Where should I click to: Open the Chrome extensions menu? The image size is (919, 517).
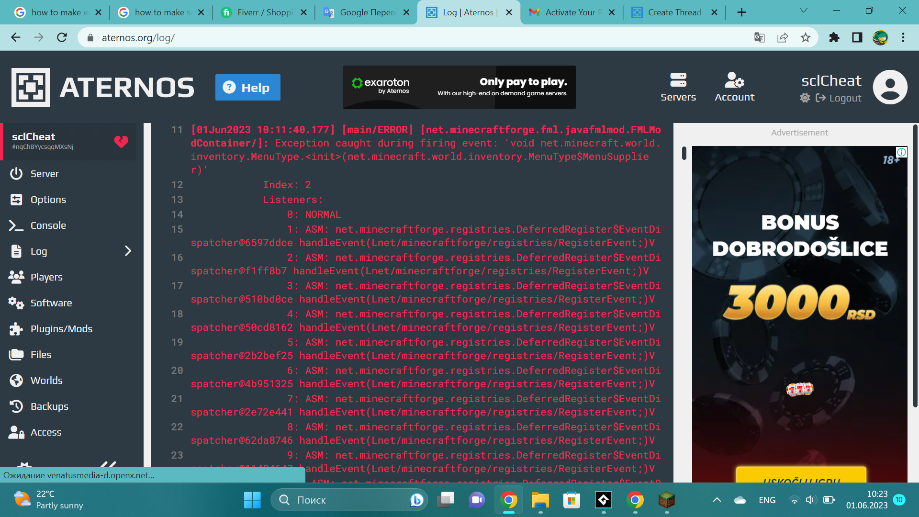pos(834,37)
